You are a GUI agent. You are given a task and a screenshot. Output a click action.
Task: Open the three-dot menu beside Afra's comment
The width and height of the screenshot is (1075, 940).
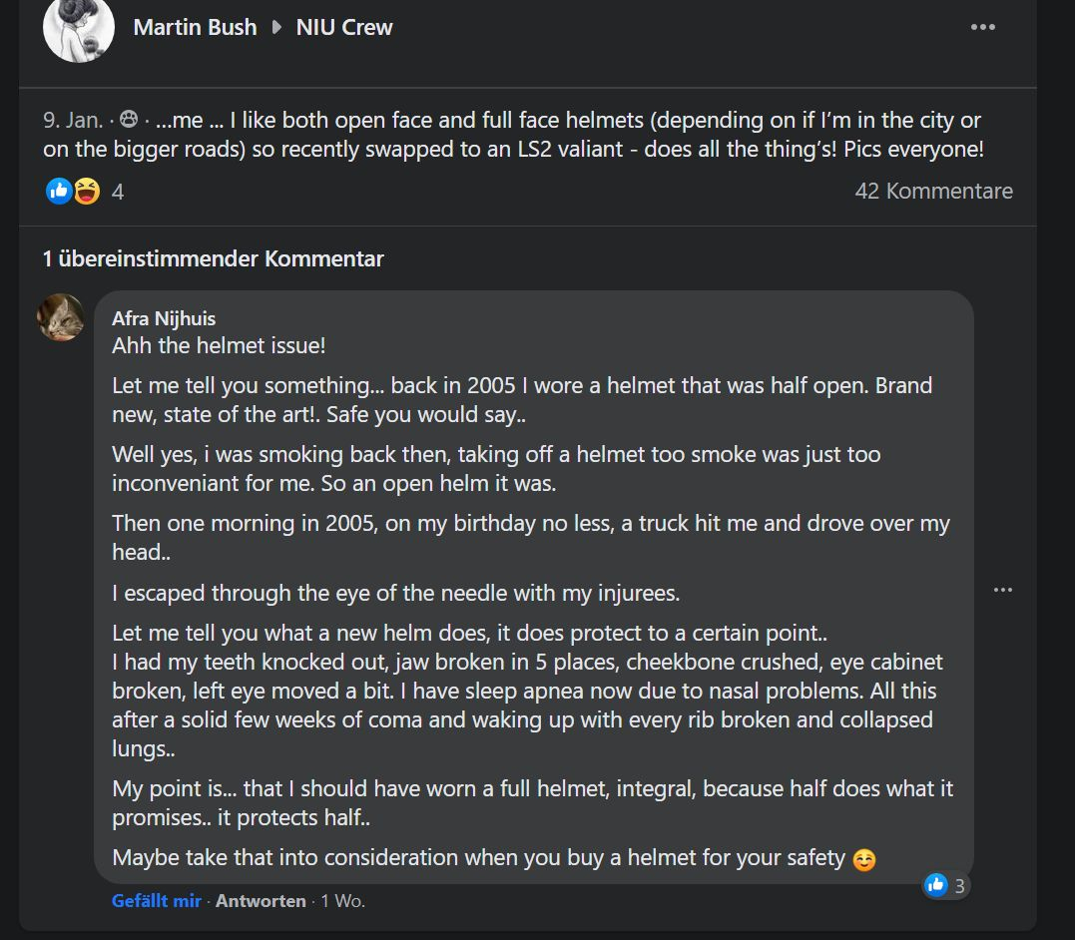click(1002, 590)
